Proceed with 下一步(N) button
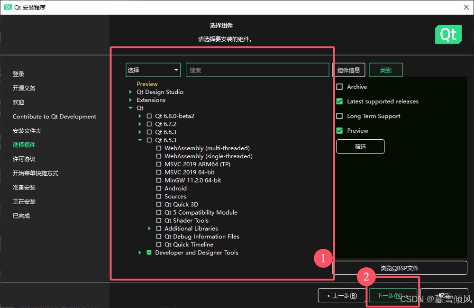This screenshot has height=308, width=474. tap(393, 295)
